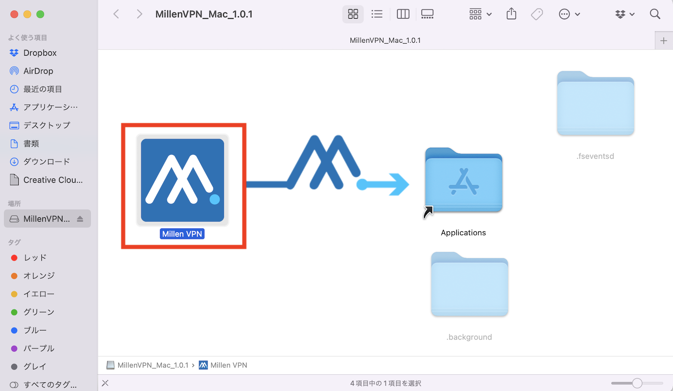Click the Millen VPN file name label
The image size is (673, 391).
(x=182, y=234)
